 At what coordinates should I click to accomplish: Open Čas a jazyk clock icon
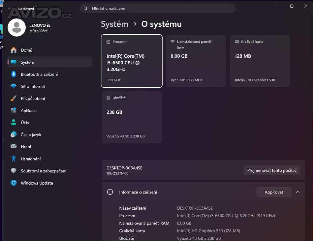(x=13, y=135)
